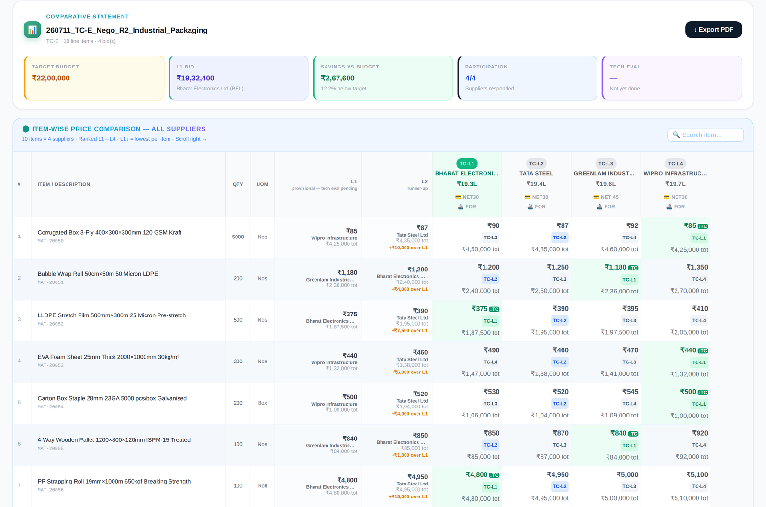Click the TC tag beside the ₹500 Wipro price
The image size is (766, 507).
(703, 393)
